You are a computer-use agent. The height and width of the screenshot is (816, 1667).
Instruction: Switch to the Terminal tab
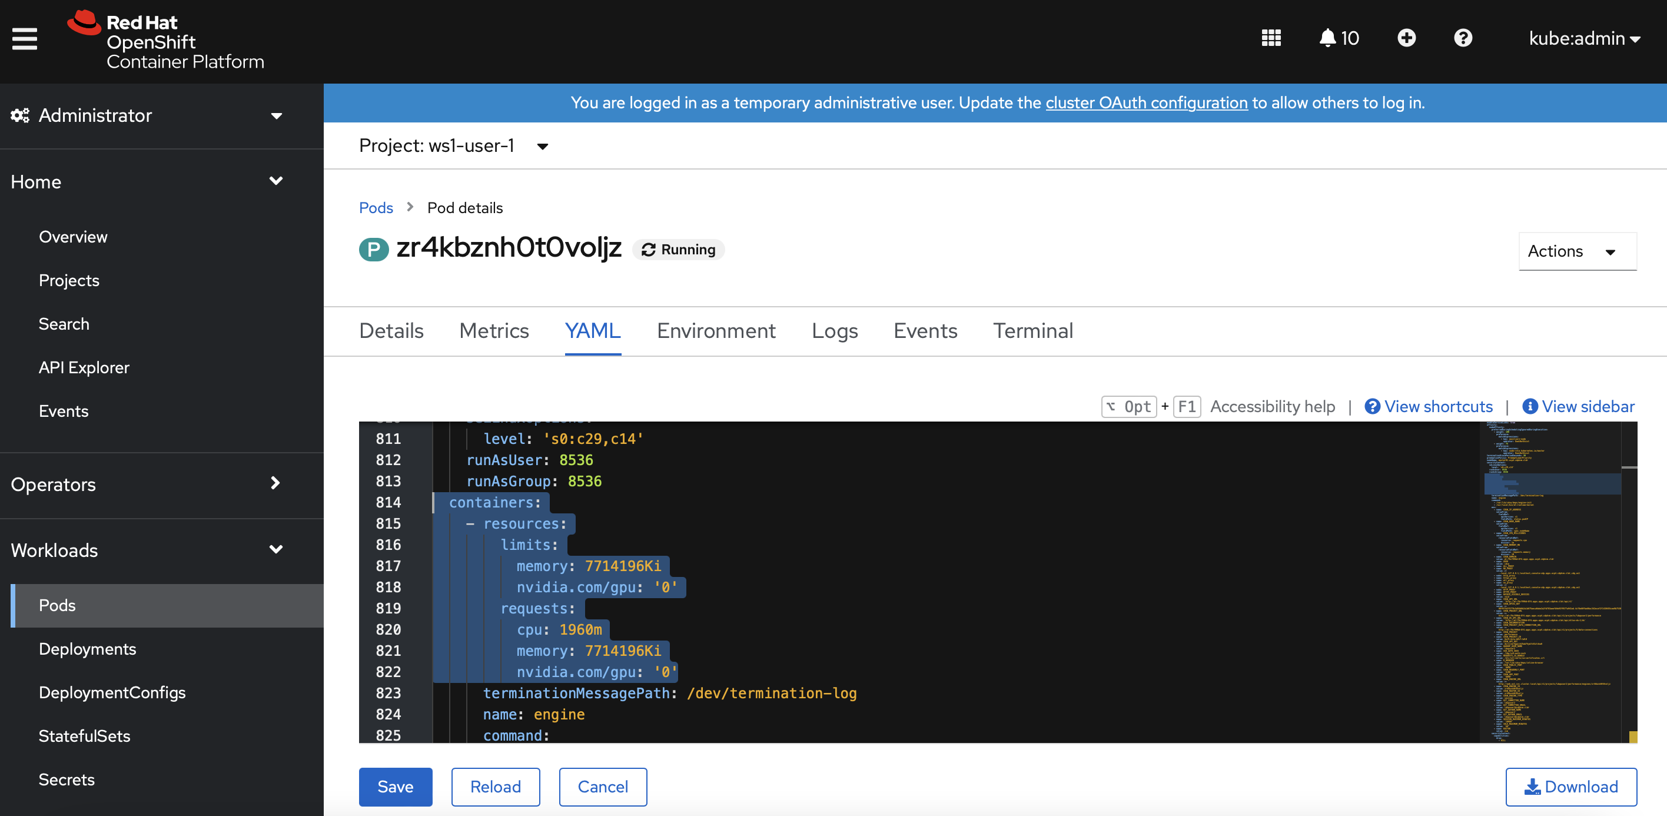click(1032, 331)
